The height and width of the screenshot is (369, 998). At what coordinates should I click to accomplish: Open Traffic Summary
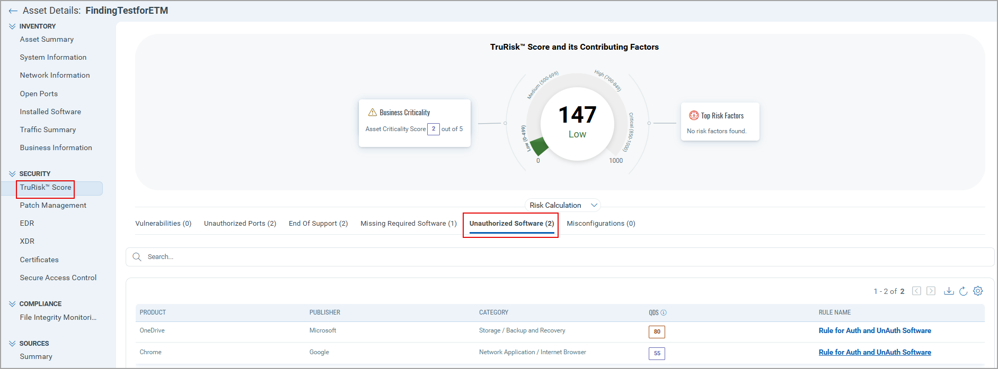[48, 130]
